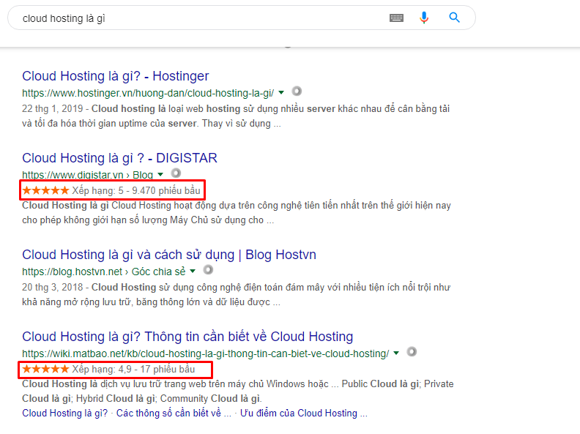Start voice search with the microphone icon
This screenshot has width=580, height=434.
tap(424, 18)
